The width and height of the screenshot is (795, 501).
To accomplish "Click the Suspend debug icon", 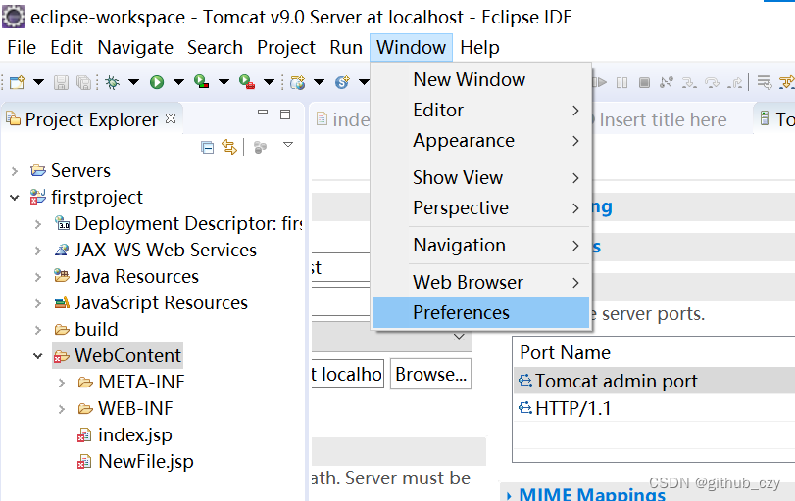I will click(x=622, y=82).
